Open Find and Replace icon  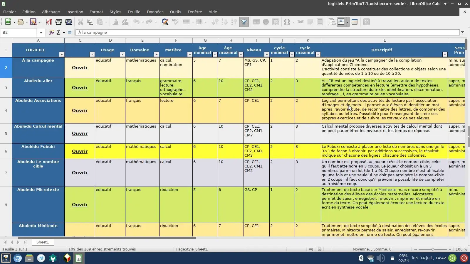(165, 22)
